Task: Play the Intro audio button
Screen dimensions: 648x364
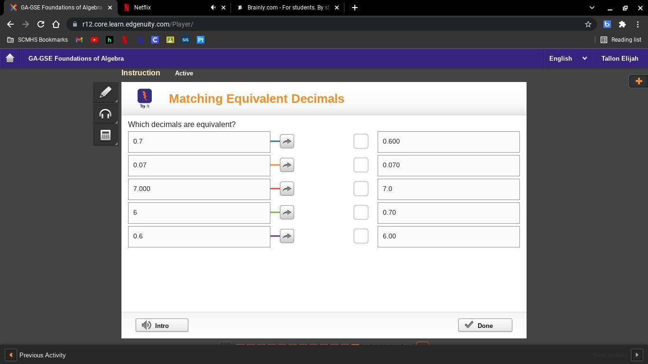Action: tap(162, 326)
